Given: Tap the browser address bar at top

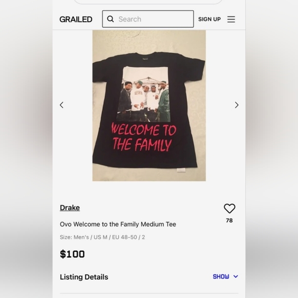Looking at the screenshot, I should [148, 2].
